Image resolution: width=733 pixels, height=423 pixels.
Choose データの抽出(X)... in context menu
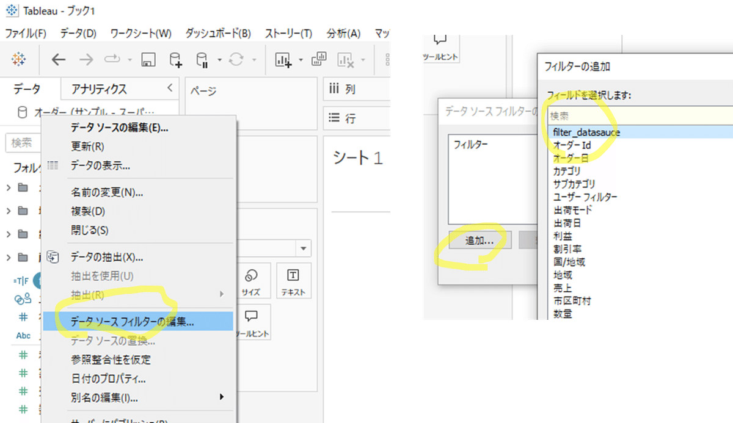click(x=137, y=258)
